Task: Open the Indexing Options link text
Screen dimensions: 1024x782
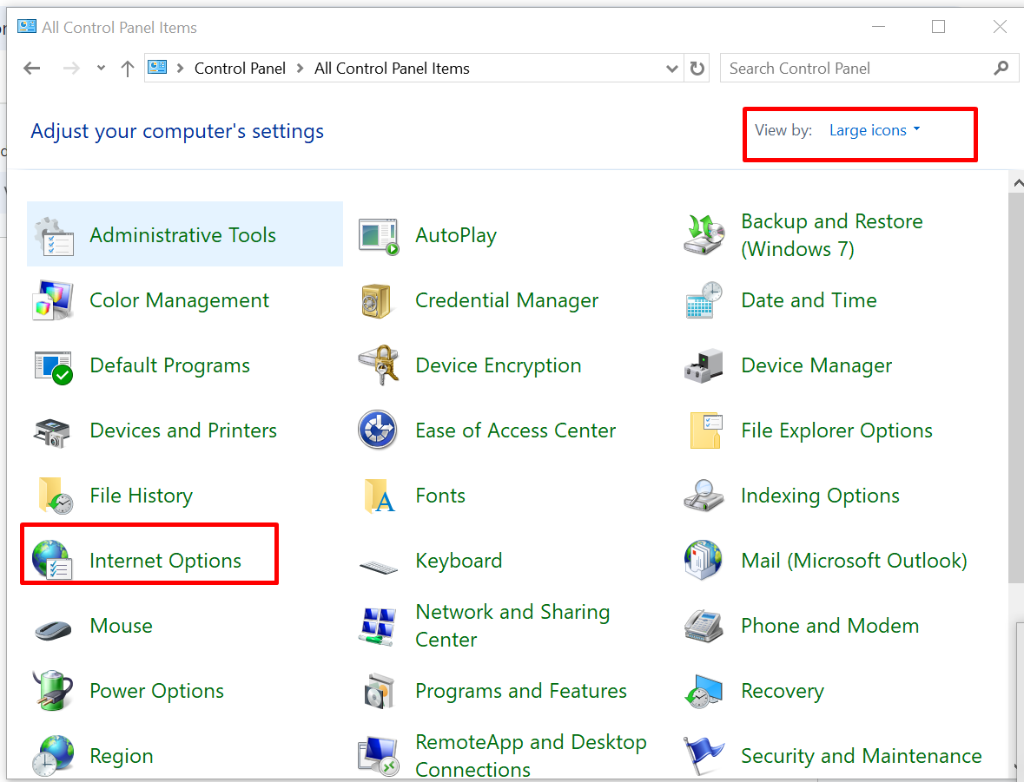Action: click(820, 496)
